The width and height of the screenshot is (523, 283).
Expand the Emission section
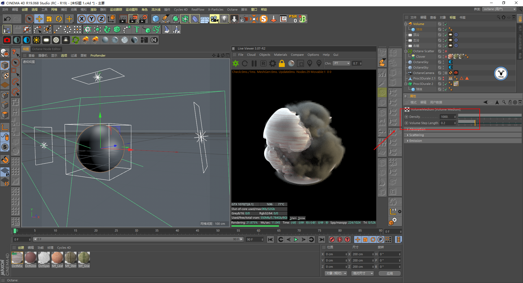tap(415, 141)
